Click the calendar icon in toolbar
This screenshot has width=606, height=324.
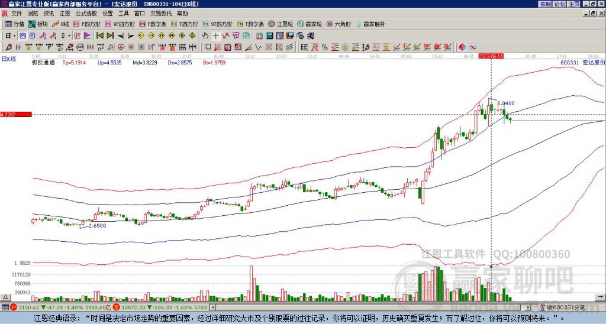[x=259, y=35]
